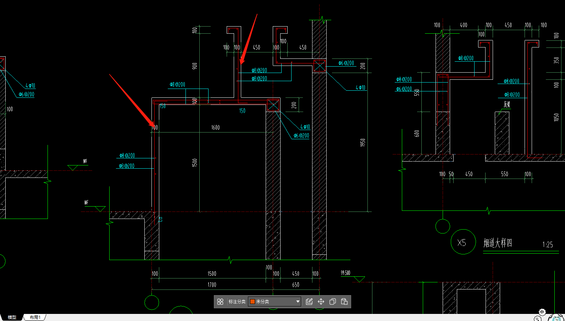This screenshot has width=565, height=321.
Task: Switch to the 布局1 layout tab
Action: pos(35,317)
